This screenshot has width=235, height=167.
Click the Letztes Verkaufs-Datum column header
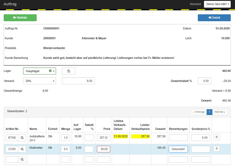(x=120, y=125)
